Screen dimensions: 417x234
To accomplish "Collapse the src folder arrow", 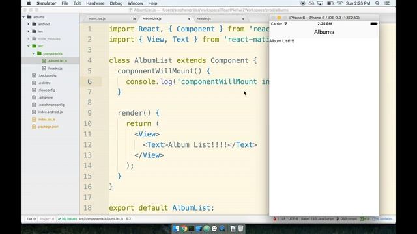I will click(29, 46).
